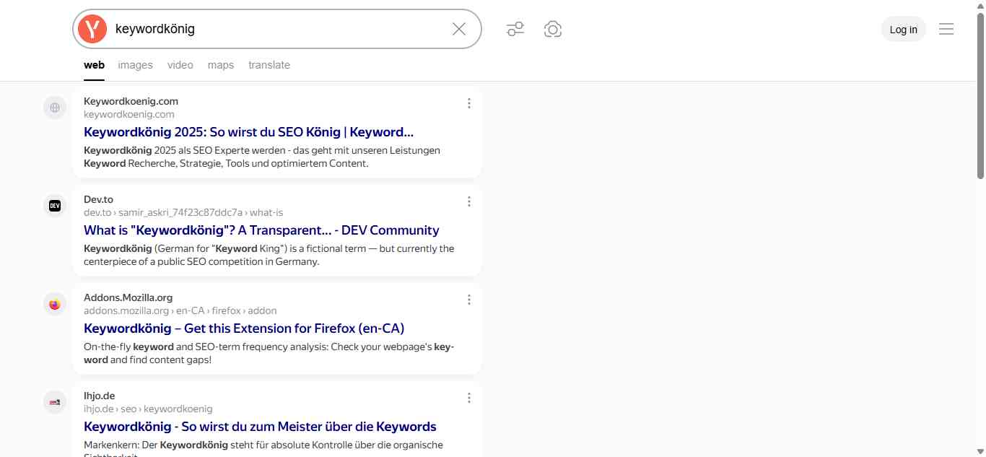Click the Log in button
This screenshot has height=457, width=986.
coord(904,30)
